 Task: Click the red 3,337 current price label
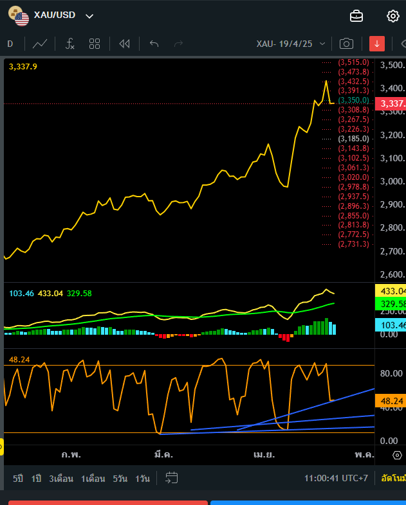pos(391,103)
